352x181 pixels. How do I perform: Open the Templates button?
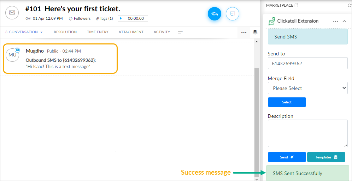(326, 157)
